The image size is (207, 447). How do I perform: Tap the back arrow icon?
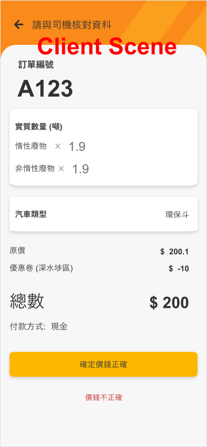18,25
